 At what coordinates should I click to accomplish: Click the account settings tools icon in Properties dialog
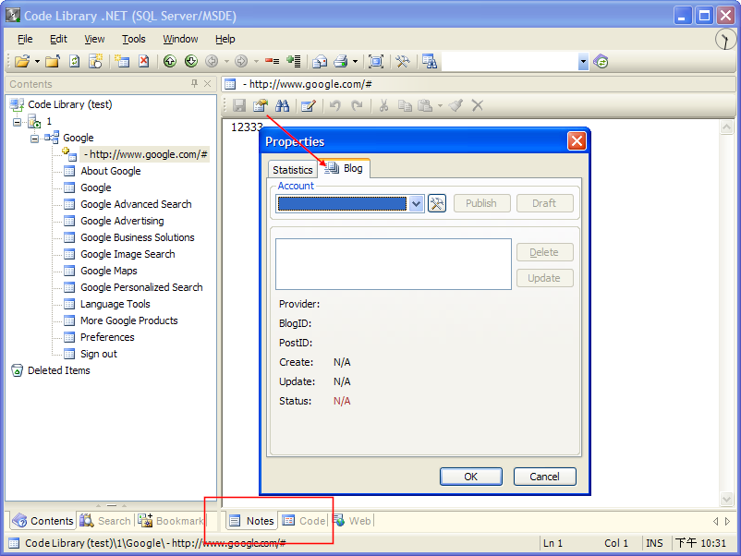437,203
